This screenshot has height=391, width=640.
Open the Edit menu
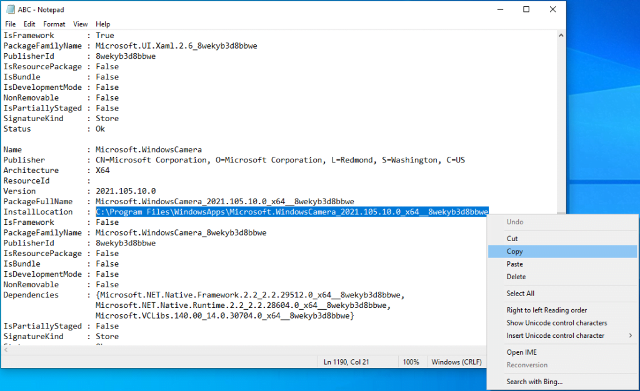(29, 24)
